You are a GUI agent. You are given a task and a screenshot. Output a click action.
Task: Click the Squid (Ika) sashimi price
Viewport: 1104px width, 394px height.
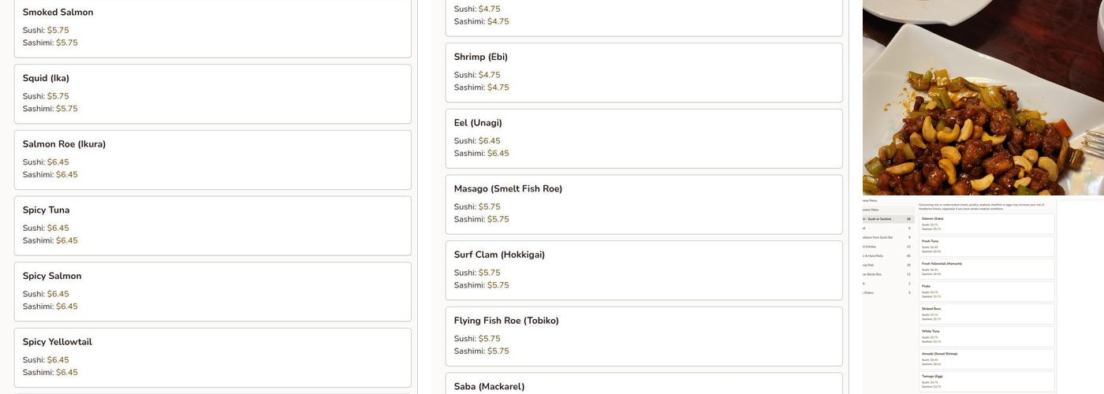point(66,109)
